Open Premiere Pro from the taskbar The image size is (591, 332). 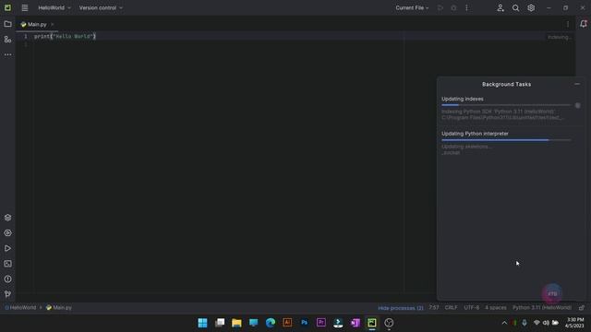coord(321,323)
